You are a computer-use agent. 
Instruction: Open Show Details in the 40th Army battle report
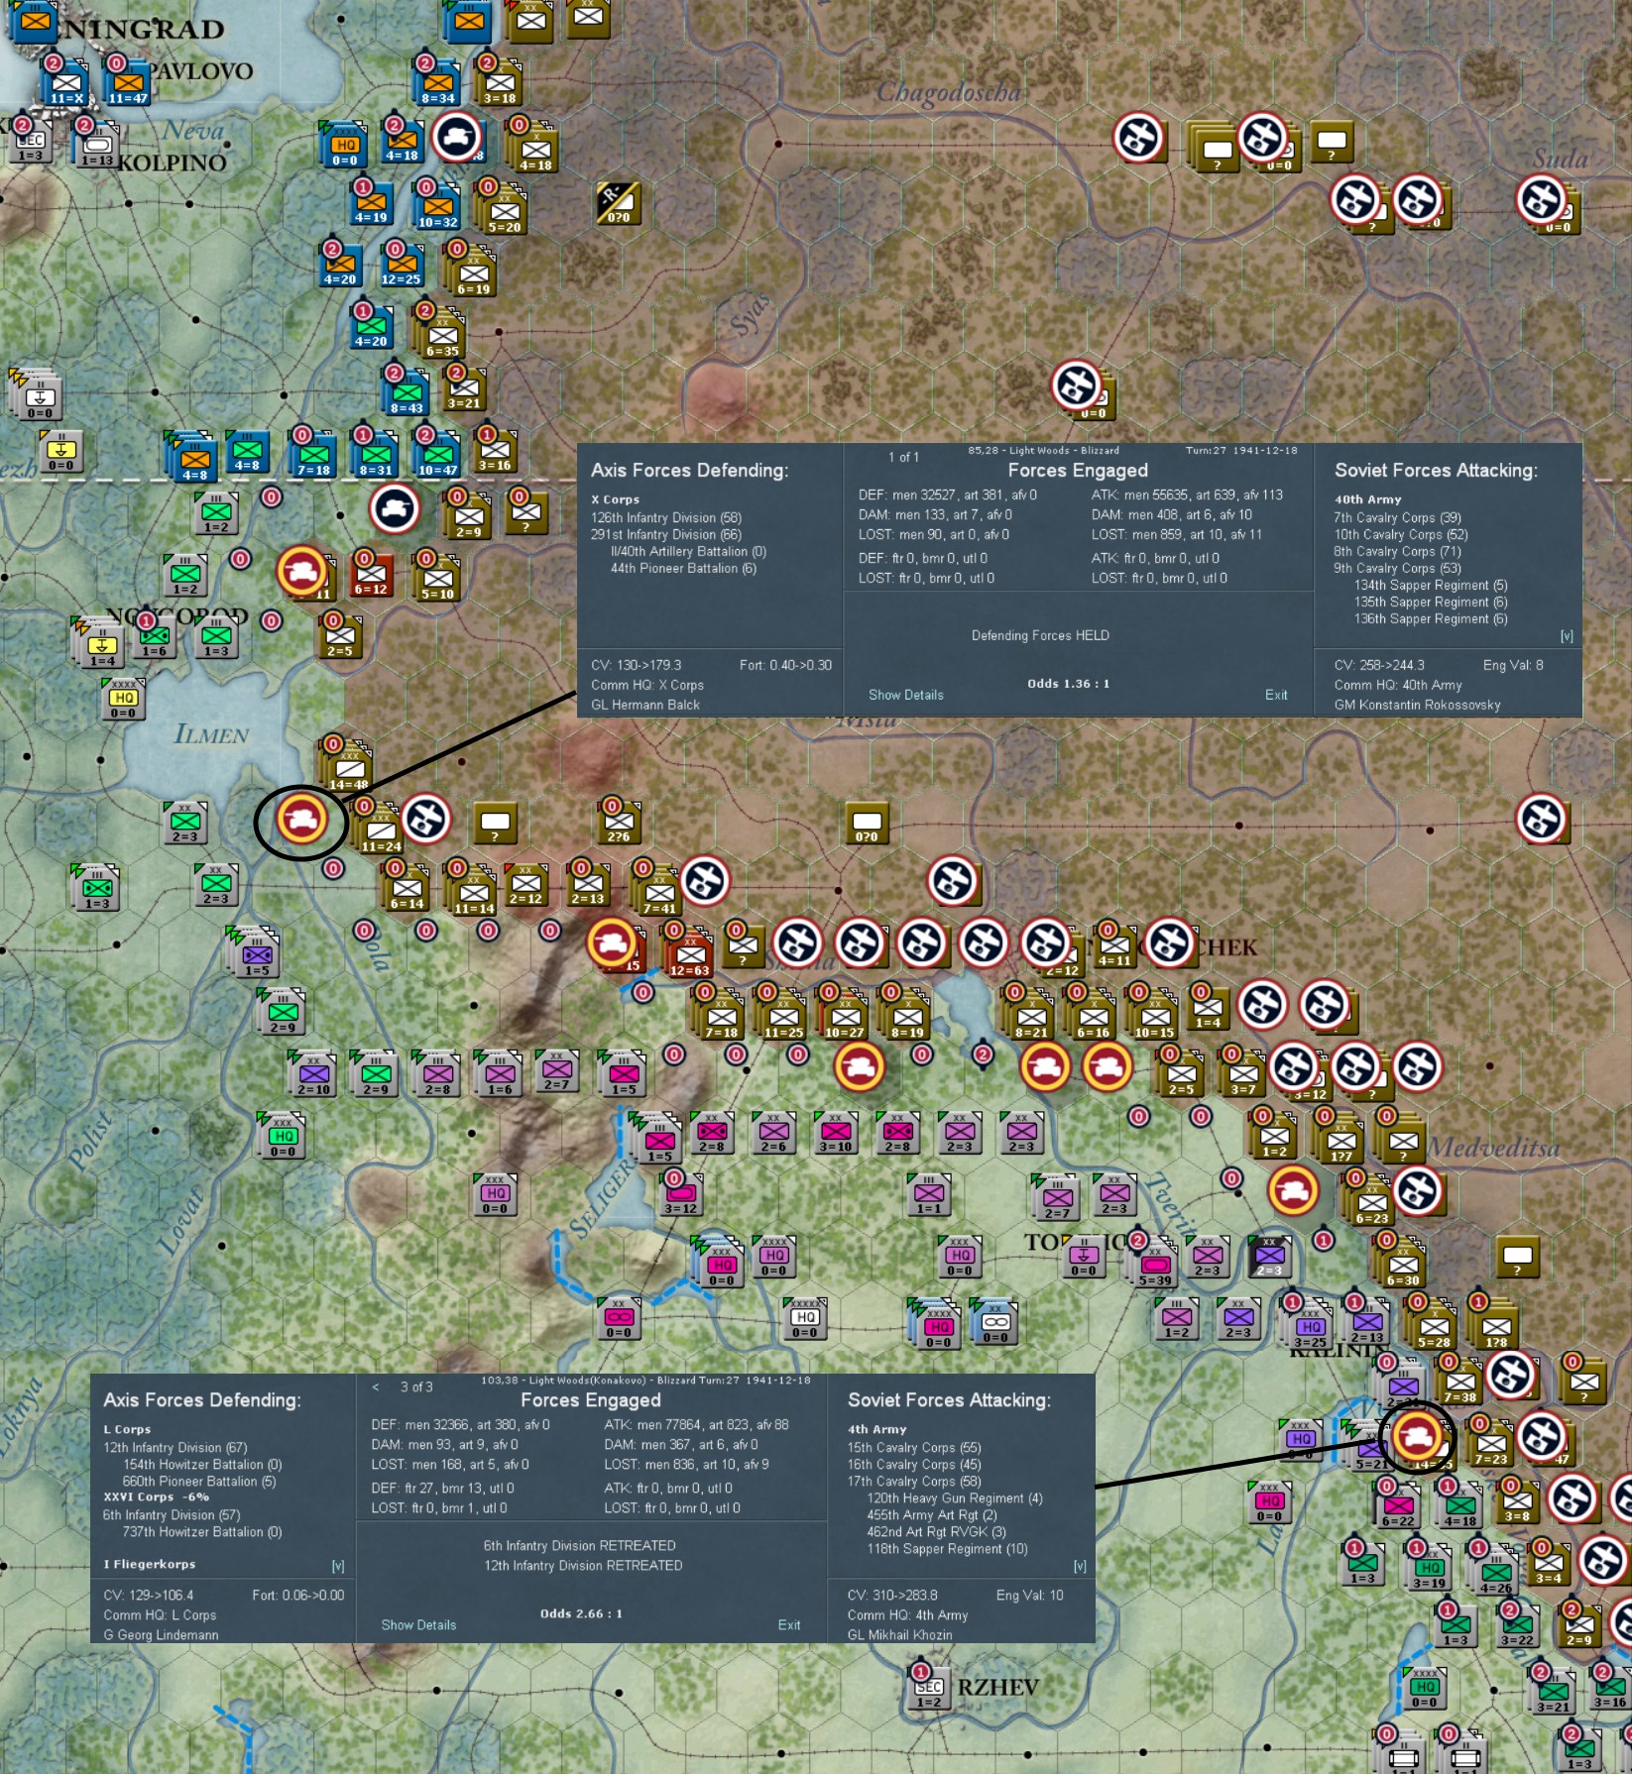click(x=905, y=695)
